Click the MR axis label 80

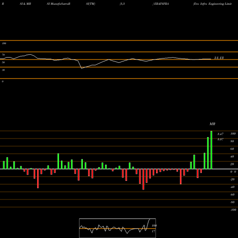(232, 141)
